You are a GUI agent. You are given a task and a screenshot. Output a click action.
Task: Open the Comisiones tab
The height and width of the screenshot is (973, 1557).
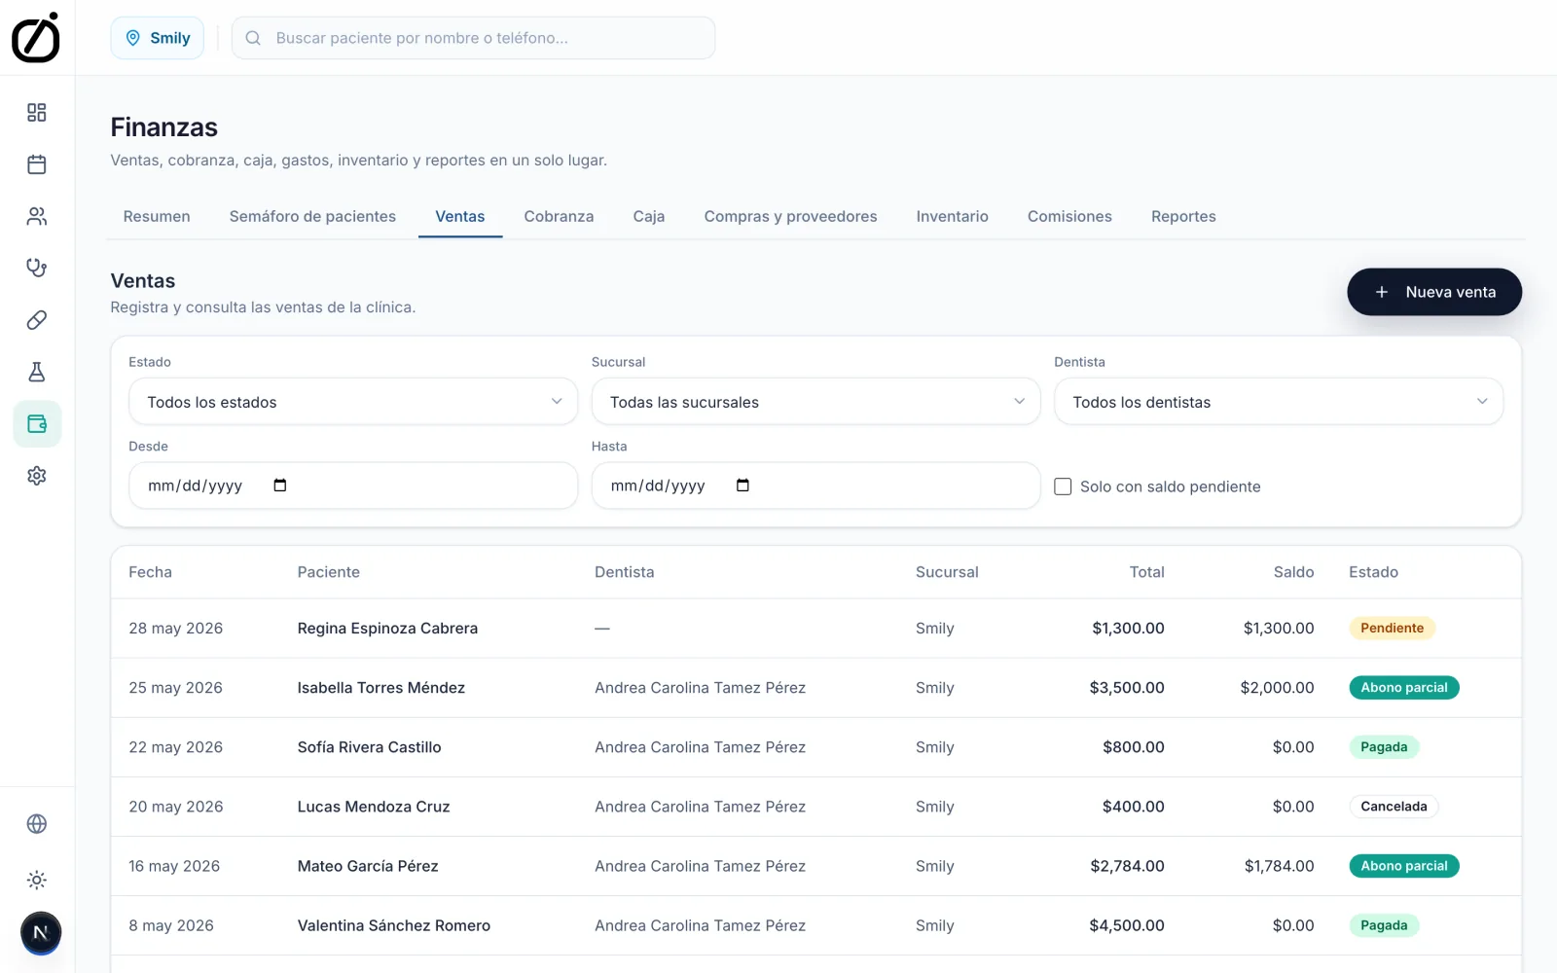click(1069, 216)
